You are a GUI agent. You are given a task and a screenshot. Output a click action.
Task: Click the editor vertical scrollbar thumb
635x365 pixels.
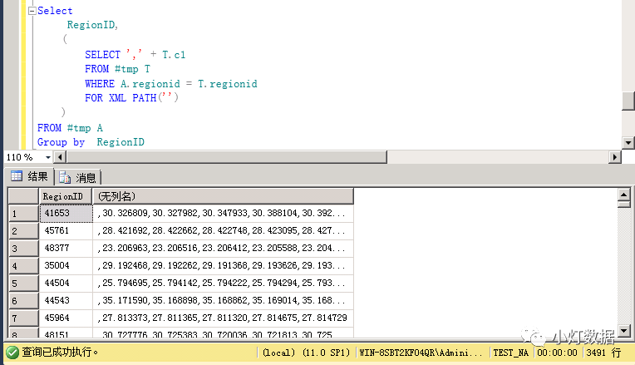(x=628, y=101)
